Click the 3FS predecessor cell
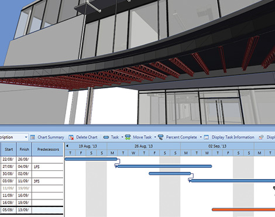This screenshot has width=275, height=217. pos(48,181)
